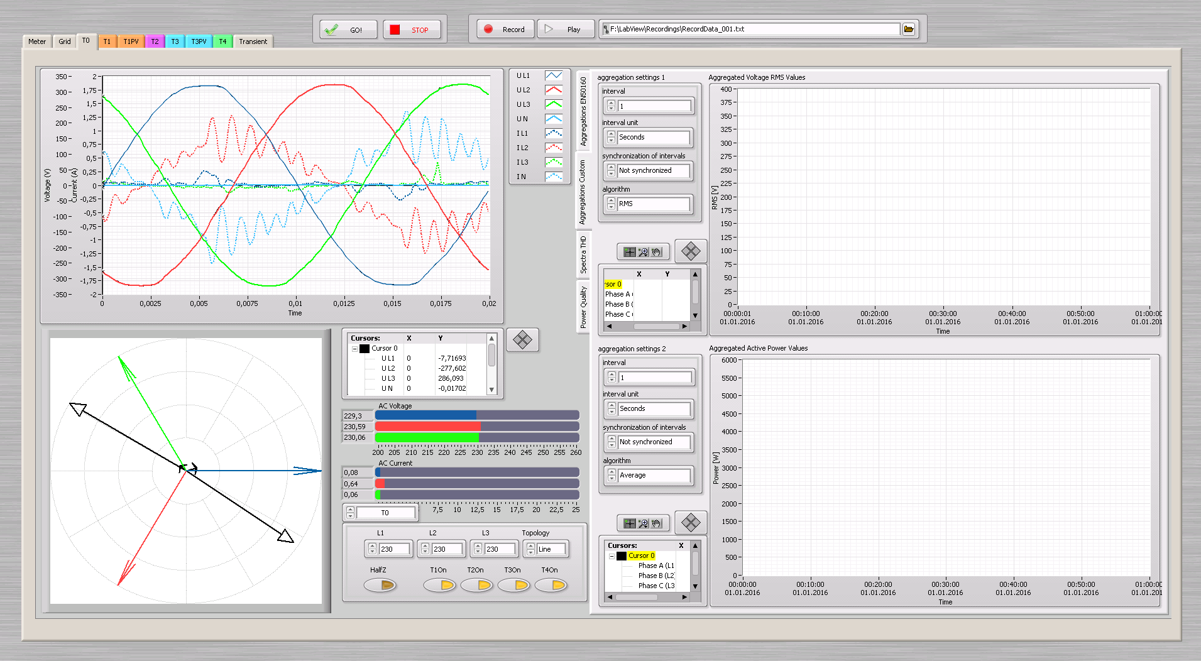Stop acquisition with the red STOP button
Viewport: 1201px width, 661px height.
tap(412, 30)
